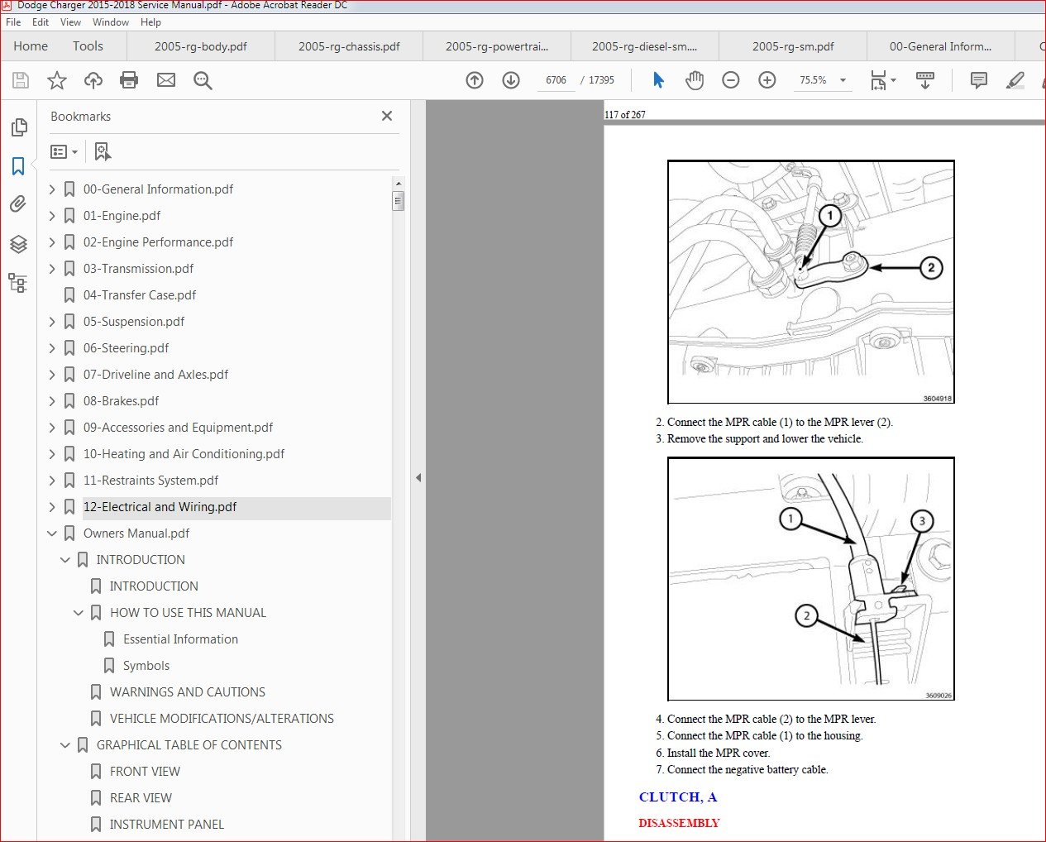
Task: Open the Window menu
Action: coord(111,22)
